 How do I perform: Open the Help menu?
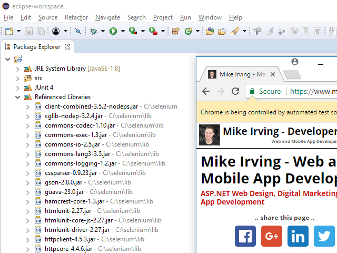pos(235,17)
